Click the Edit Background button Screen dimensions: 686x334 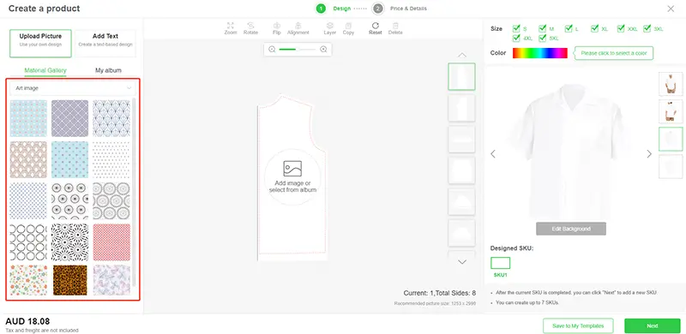click(x=571, y=229)
